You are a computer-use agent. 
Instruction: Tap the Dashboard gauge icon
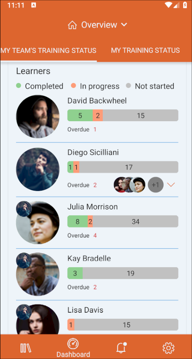coord(73,344)
